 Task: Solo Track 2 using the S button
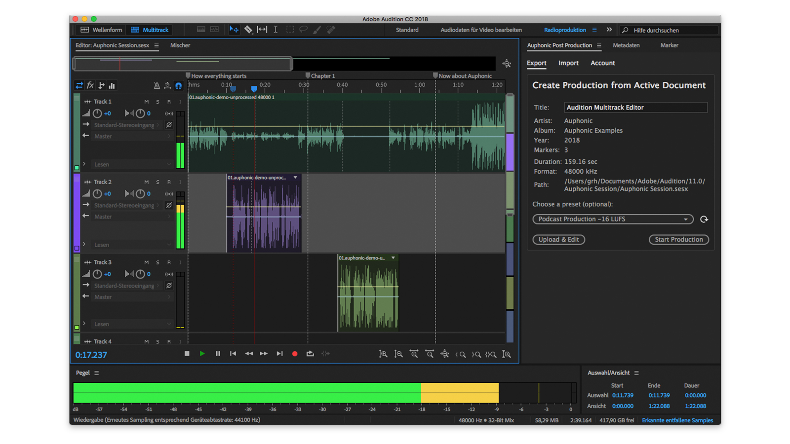point(158,182)
